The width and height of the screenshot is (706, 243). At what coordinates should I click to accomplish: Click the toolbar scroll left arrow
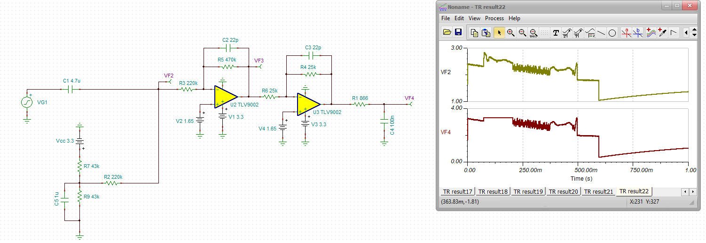(686, 32)
